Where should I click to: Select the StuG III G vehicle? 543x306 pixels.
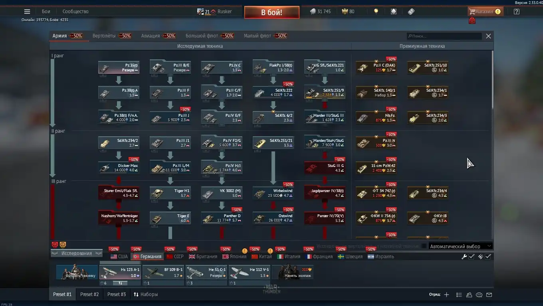click(x=325, y=168)
